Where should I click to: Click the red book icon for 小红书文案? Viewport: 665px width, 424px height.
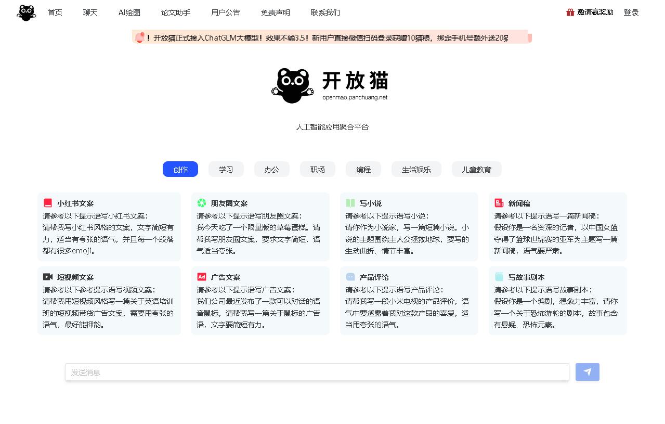pyautogui.click(x=48, y=203)
